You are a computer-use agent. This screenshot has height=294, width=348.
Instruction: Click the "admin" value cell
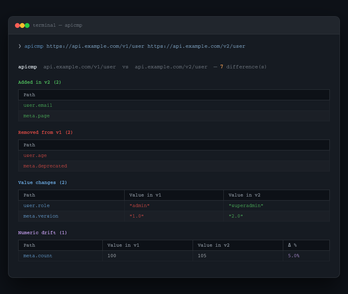click(174, 205)
